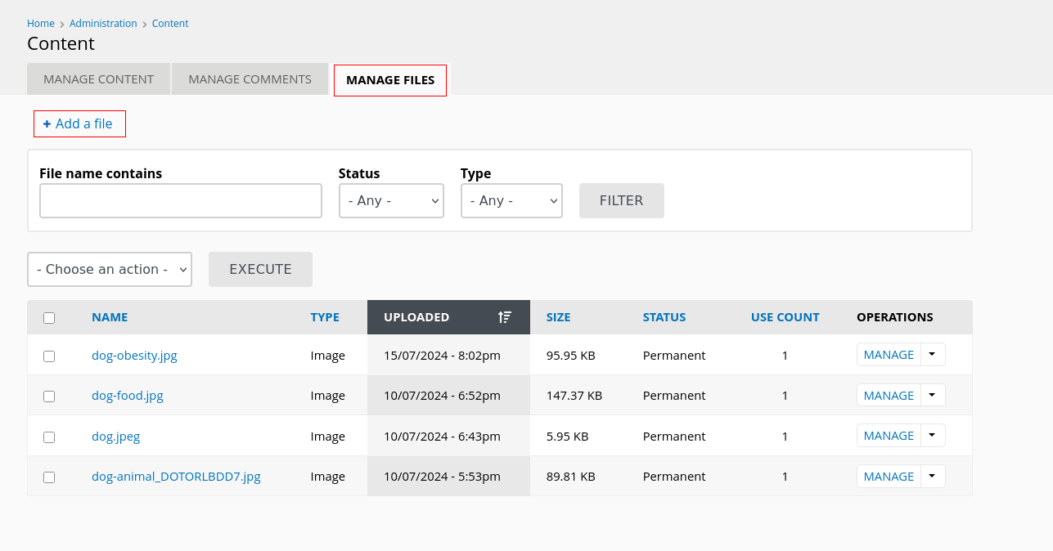Click the 10/07/2024 - 5:53pm upload date
The height and width of the screenshot is (551, 1053).
pyautogui.click(x=442, y=477)
